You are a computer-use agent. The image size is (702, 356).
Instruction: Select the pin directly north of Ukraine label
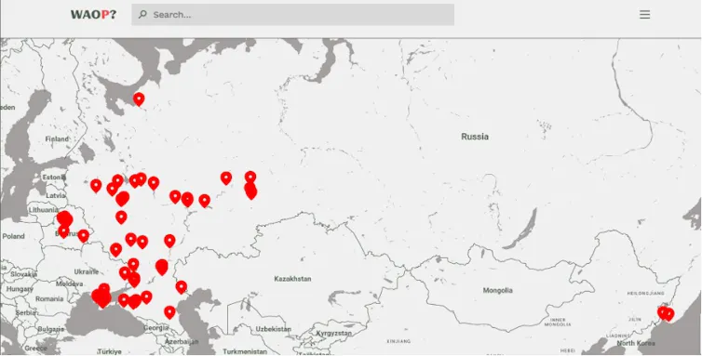click(x=116, y=249)
